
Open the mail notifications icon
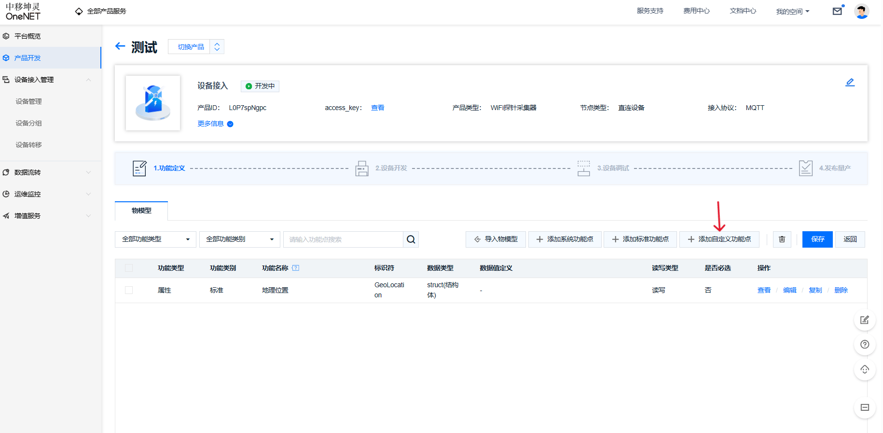point(838,11)
